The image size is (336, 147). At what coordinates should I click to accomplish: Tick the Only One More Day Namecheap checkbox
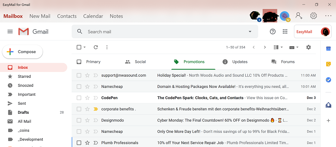click(x=79, y=132)
